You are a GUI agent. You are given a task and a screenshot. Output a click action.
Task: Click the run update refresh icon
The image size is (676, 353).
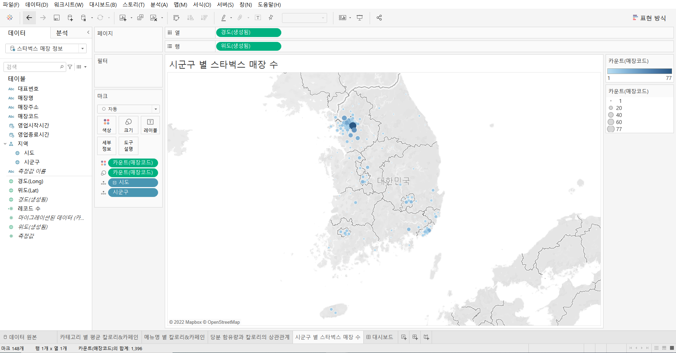click(100, 18)
